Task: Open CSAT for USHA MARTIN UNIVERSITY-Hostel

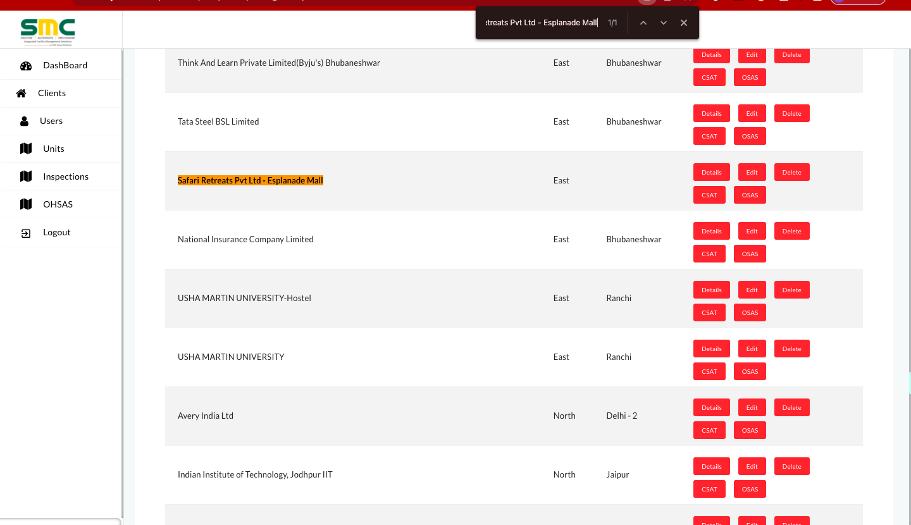Action: point(710,313)
